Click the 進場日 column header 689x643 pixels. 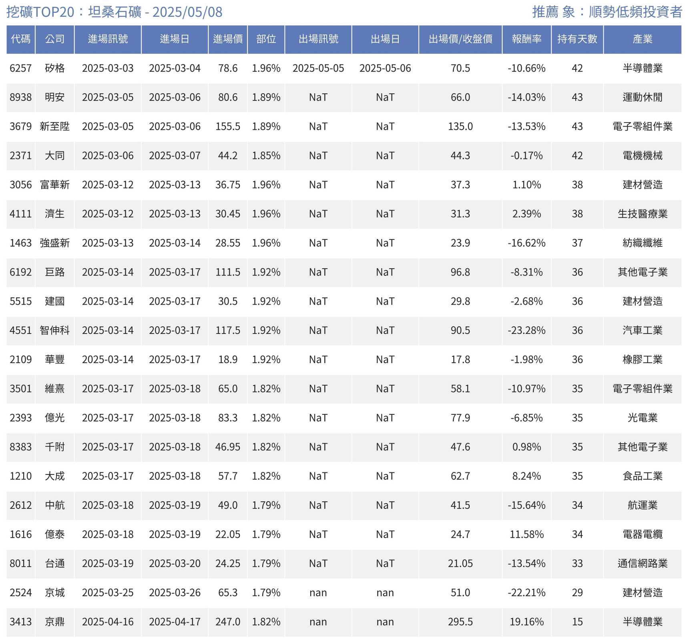(x=175, y=39)
